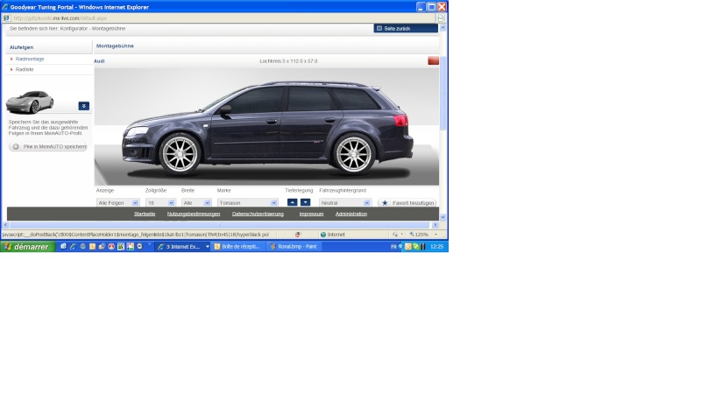Click the Audi wagon preview image
Image resolution: width=701 pixels, height=394 pixels.
point(266,126)
